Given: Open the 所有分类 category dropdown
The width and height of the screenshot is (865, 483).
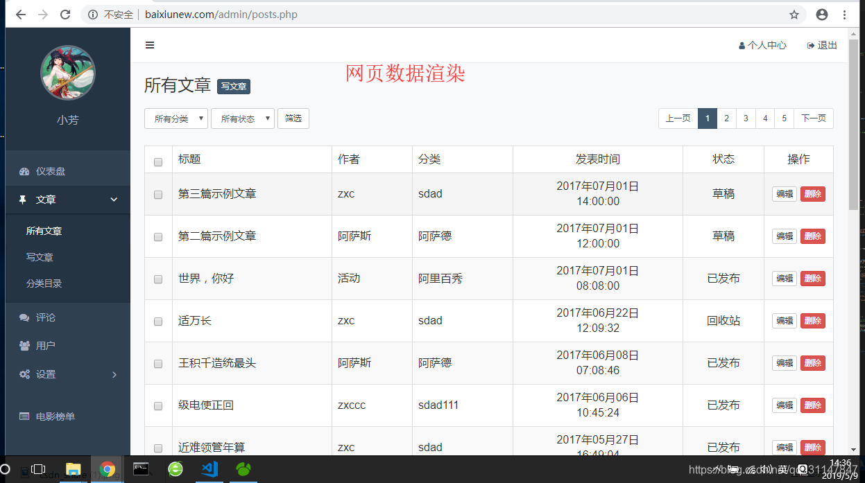Looking at the screenshot, I should [x=176, y=118].
